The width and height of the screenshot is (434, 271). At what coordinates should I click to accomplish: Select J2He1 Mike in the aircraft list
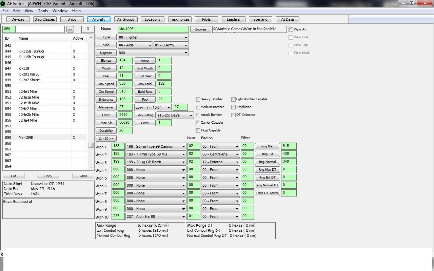coord(45,91)
